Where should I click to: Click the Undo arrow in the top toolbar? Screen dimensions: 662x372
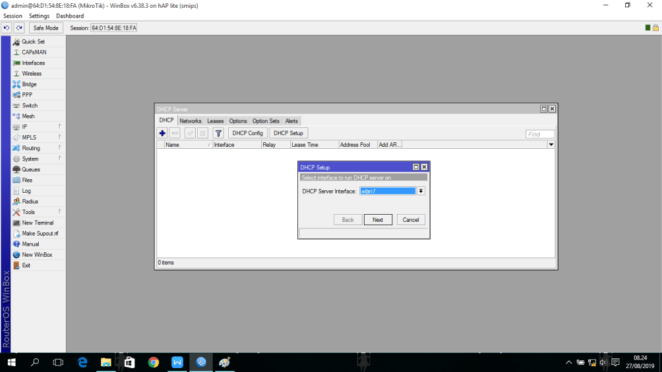point(7,28)
